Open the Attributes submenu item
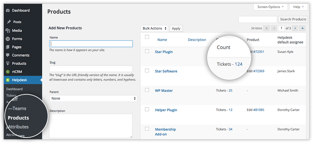The height and width of the screenshot is (143, 313). pos(18,127)
